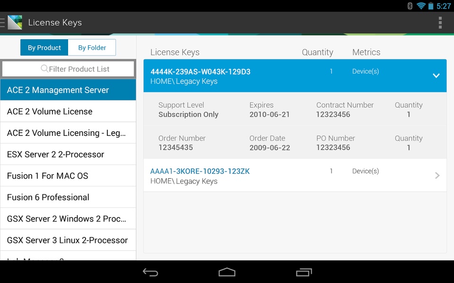Open the three-dot overflow menu

coord(440,23)
